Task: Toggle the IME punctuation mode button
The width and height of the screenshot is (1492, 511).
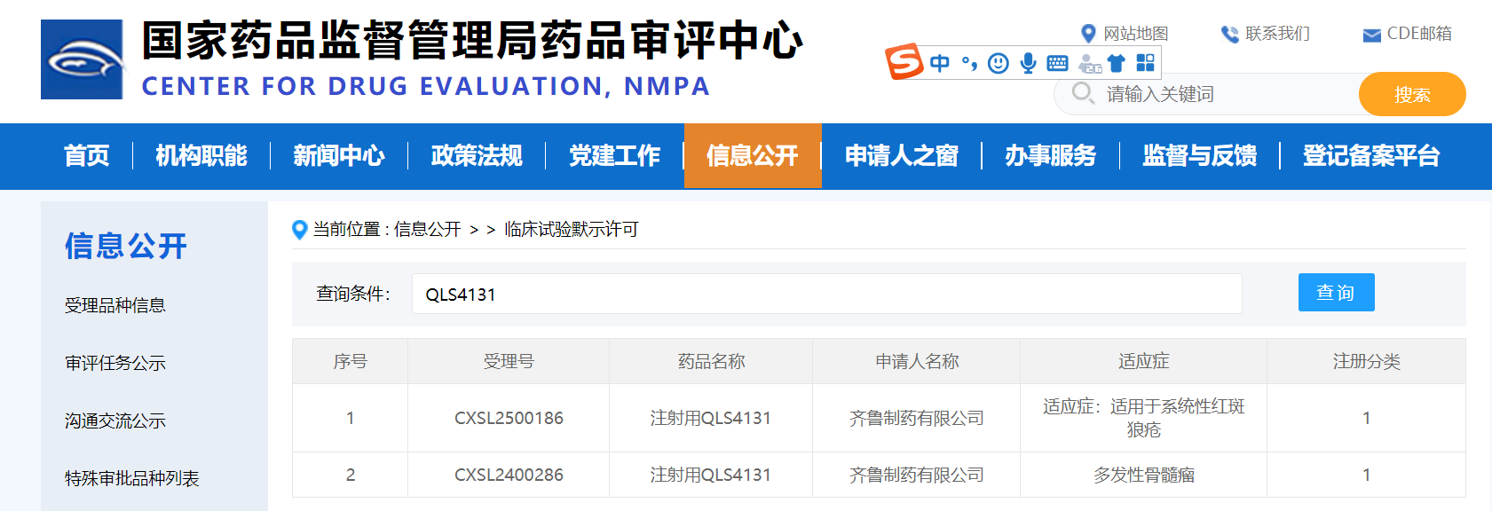Action: [x=969, y=63]
